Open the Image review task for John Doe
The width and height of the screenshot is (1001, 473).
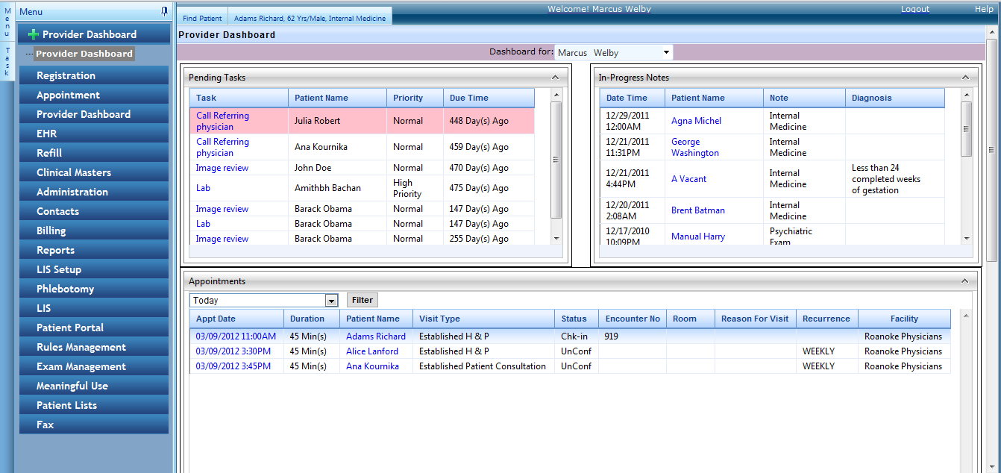tap(222, 168)
